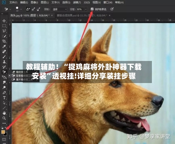Image resolution: width=175 pixels, height=144 pixels.
Task: Open the 选择(S) menu
Action: click(66, 2)
